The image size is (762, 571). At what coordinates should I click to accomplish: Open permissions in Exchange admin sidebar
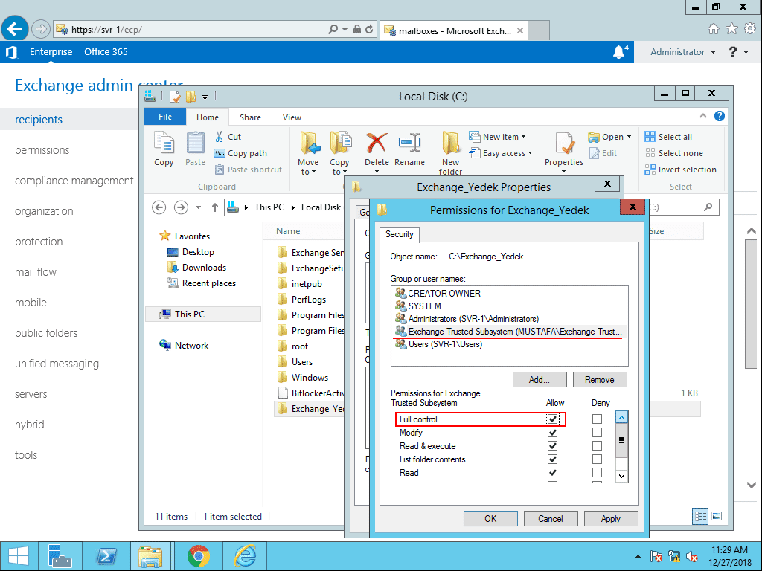click(42, 150)
